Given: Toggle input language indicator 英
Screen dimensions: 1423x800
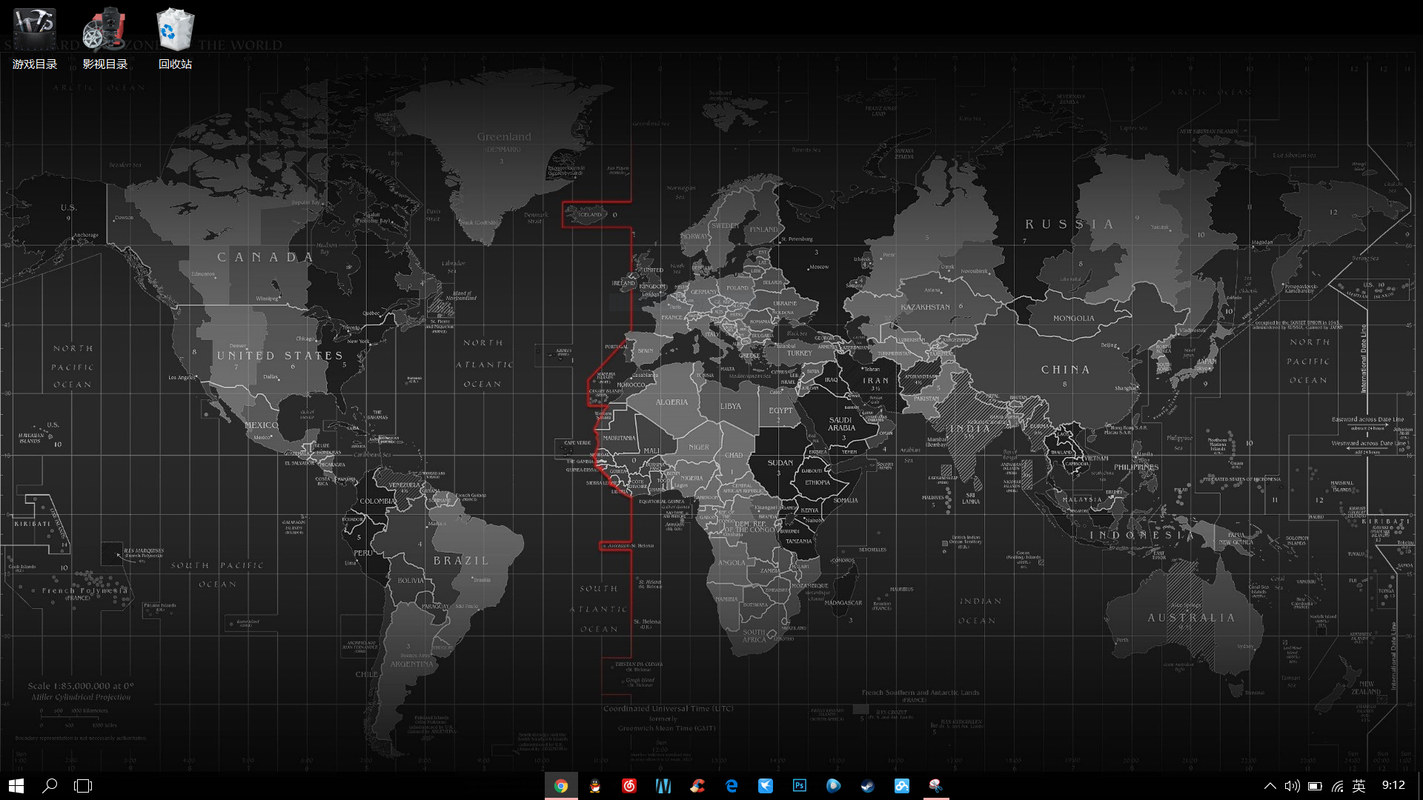Looking at the screenshot, I should 1359,786.
